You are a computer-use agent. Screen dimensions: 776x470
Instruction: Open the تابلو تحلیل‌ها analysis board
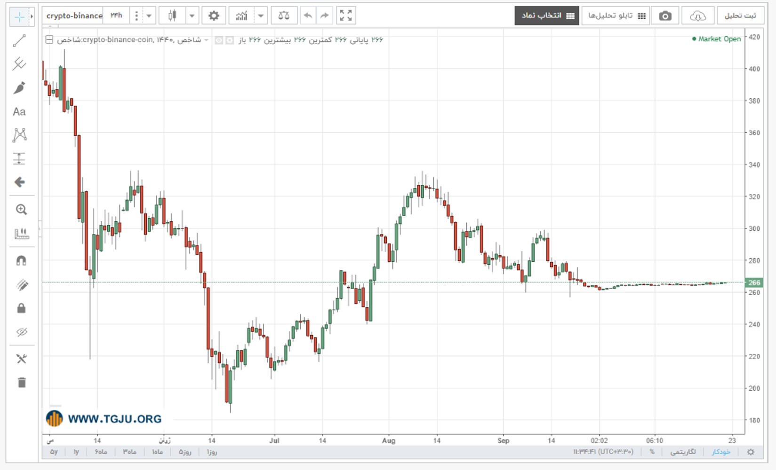tap(616, 16)
